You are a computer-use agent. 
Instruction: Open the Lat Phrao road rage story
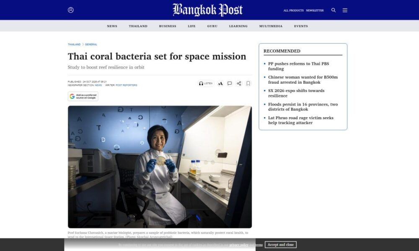click(x=300, y=120)
